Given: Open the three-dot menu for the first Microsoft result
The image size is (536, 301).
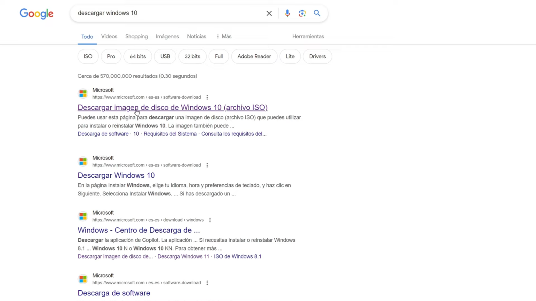Looking at the screenshot, I should pyautogui.click(x=207, y=97).
